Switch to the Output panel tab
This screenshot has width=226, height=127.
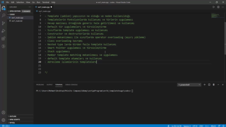tap(49, 85)
